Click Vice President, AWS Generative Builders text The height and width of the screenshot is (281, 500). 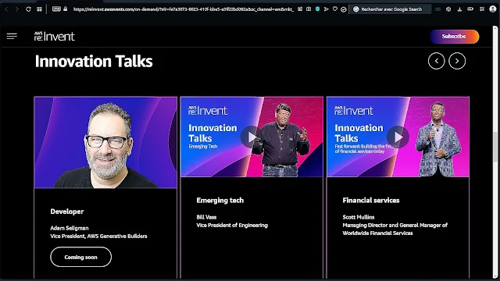98,236
